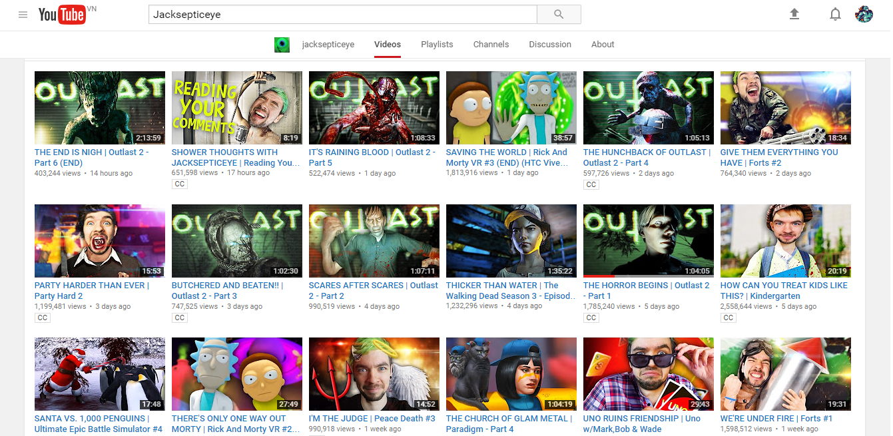This screenshot has width=893, height=436.
Task: Click title 'HOW CAN YOU TREAT KIDS LIKE THIS?'
Action: point(784,290)
